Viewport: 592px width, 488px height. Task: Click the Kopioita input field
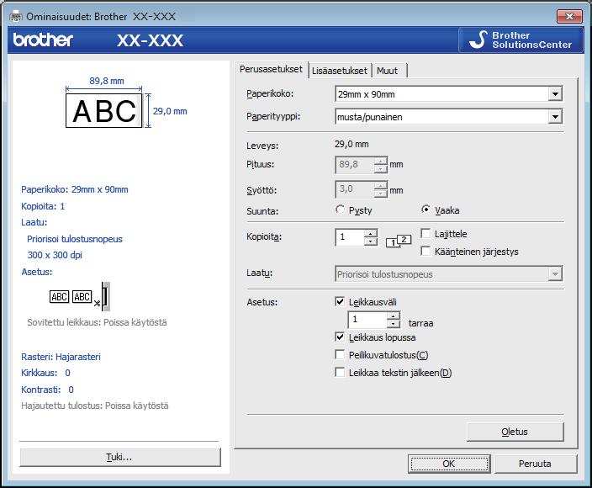coord(350,237)
